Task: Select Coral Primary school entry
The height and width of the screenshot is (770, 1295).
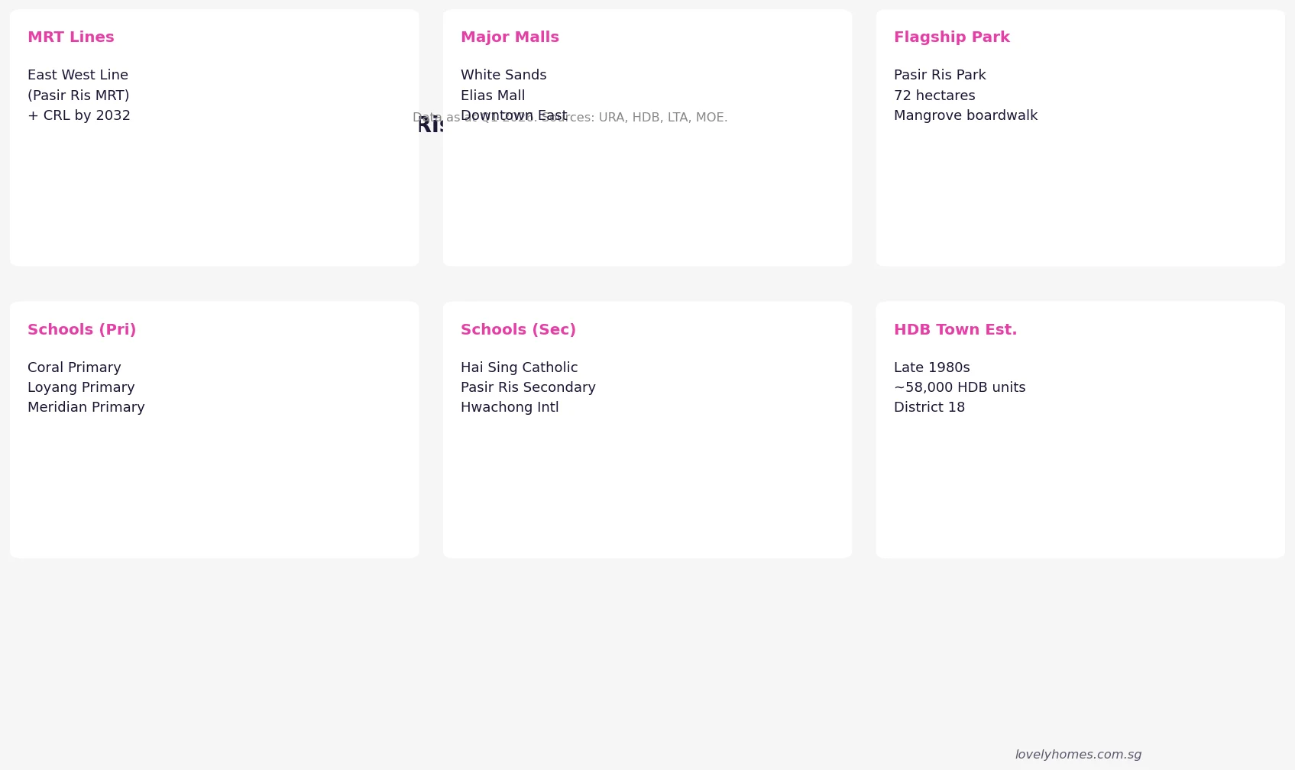Action: coord(74,367)
